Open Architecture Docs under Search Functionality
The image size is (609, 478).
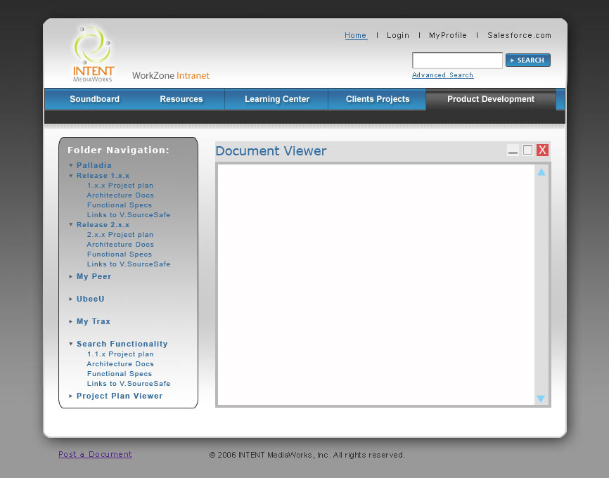[x=120, y=364]
